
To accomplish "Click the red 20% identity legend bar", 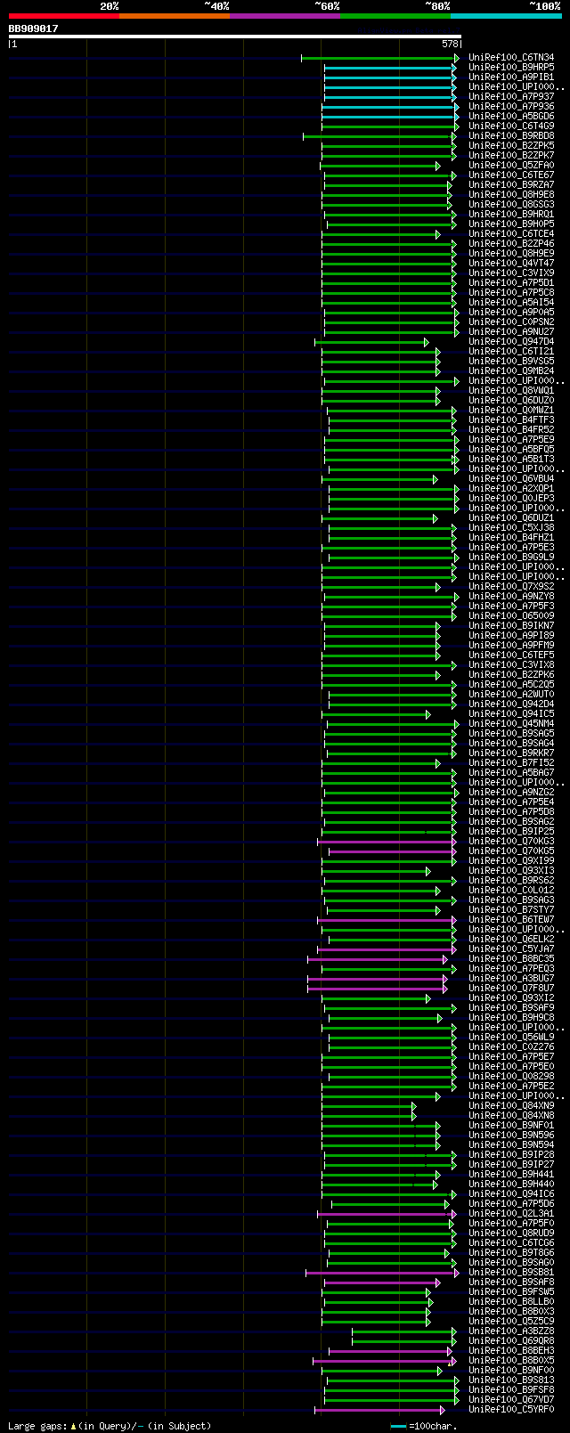I will (63, 15).
